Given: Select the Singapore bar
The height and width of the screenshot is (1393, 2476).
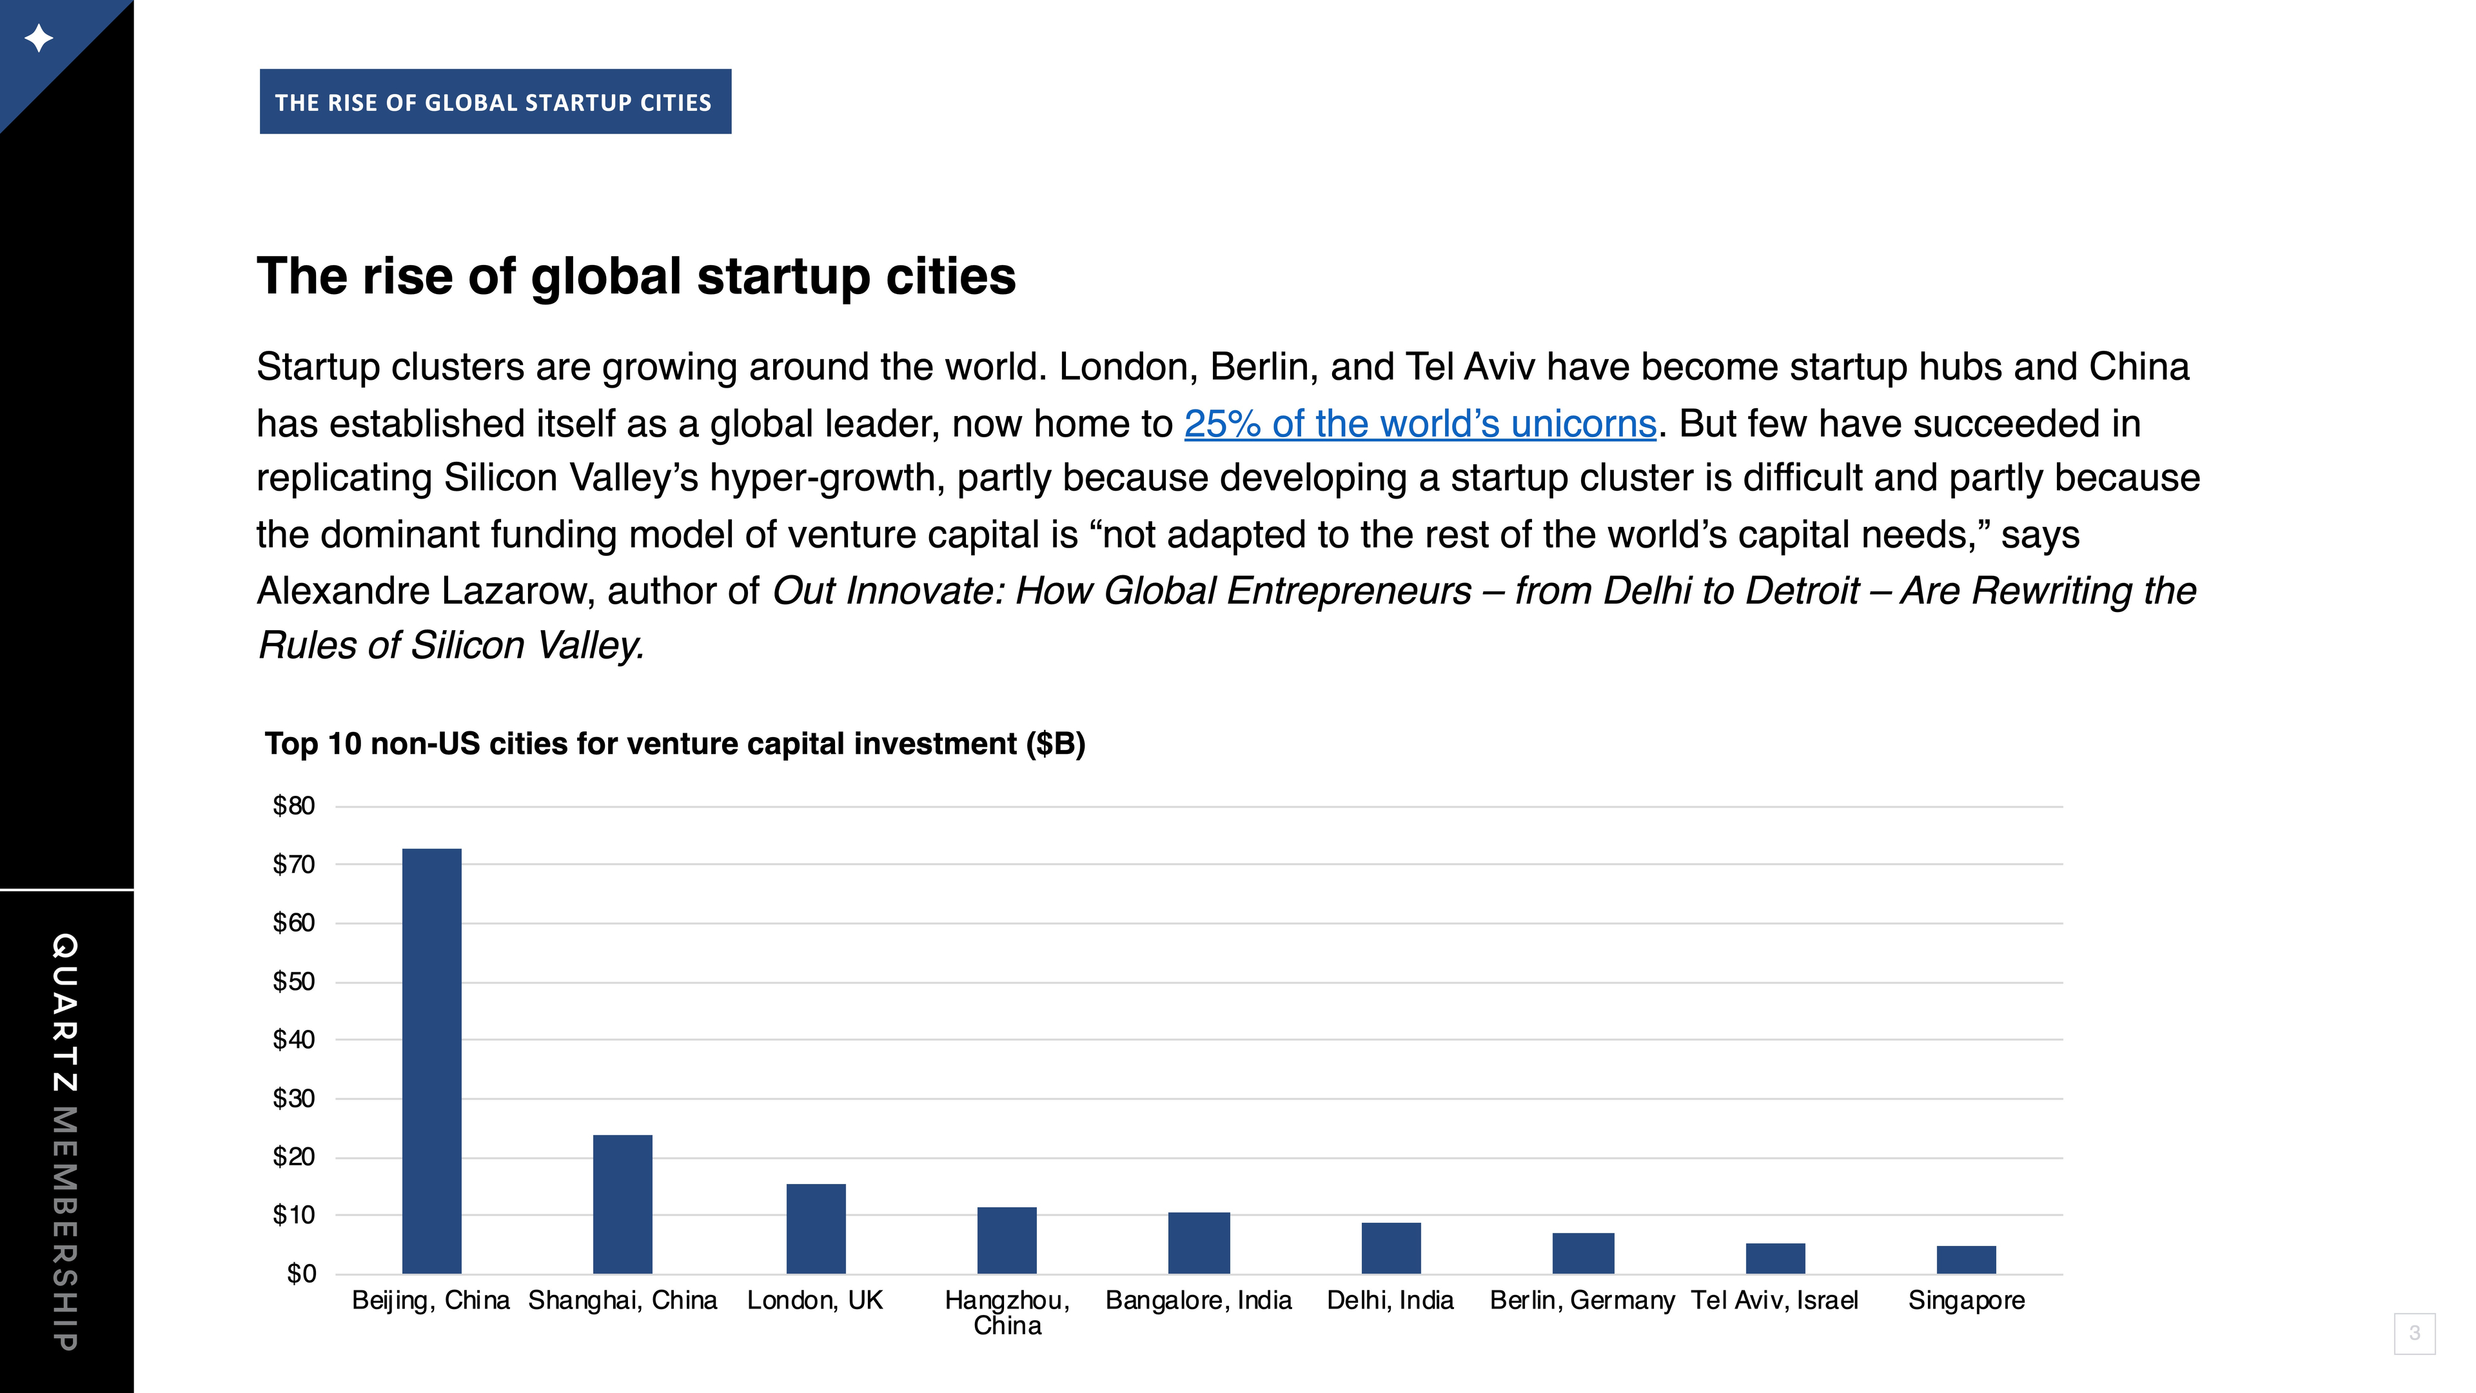Looking at the screenshot, I should (x=1967, y=1260).
